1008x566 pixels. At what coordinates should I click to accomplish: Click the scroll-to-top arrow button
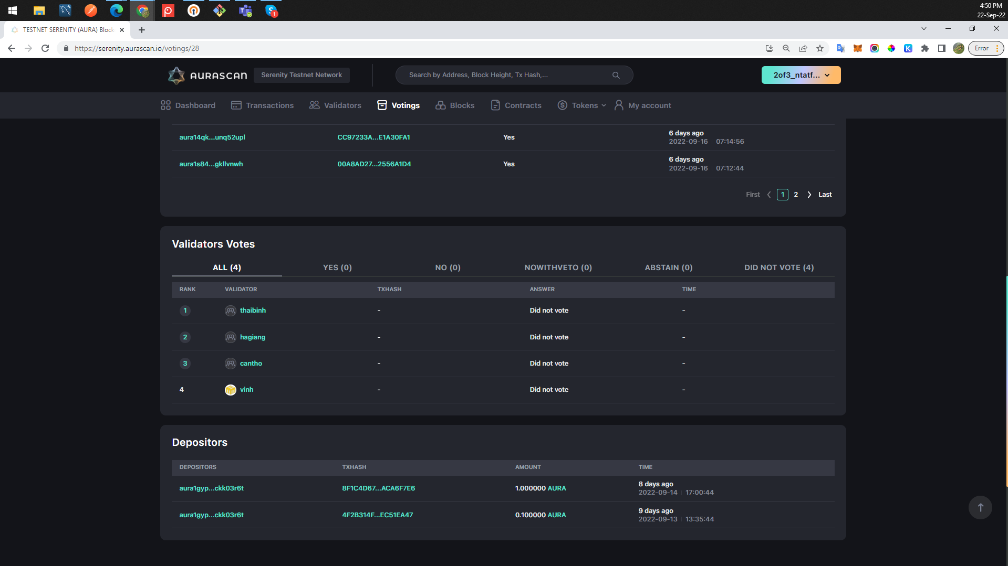pyautogui.click(x=980, y=507)
